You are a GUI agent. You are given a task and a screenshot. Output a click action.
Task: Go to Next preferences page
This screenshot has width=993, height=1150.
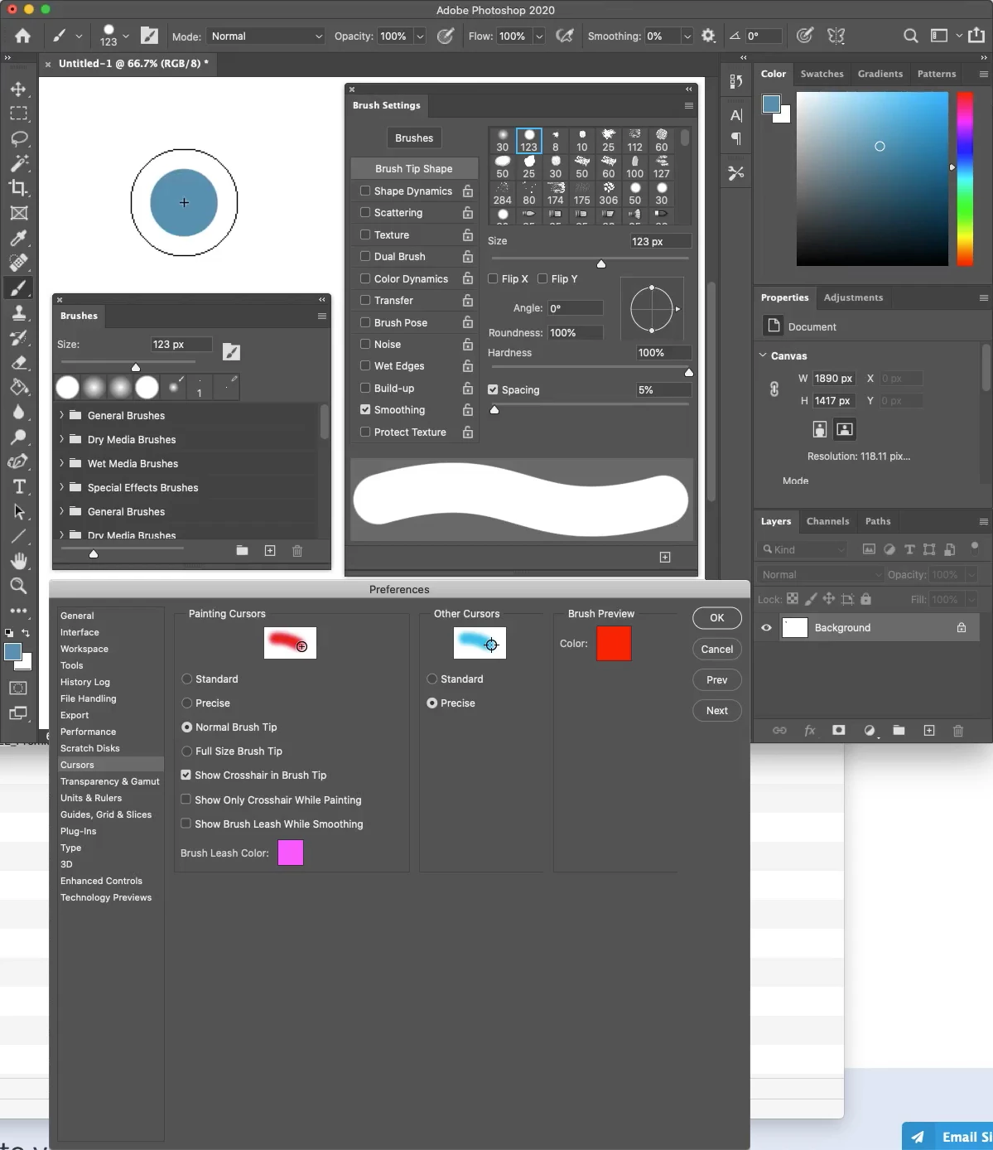click(x=717, y=710)
